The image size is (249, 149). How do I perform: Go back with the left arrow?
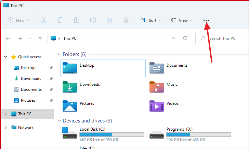(8, 38)
